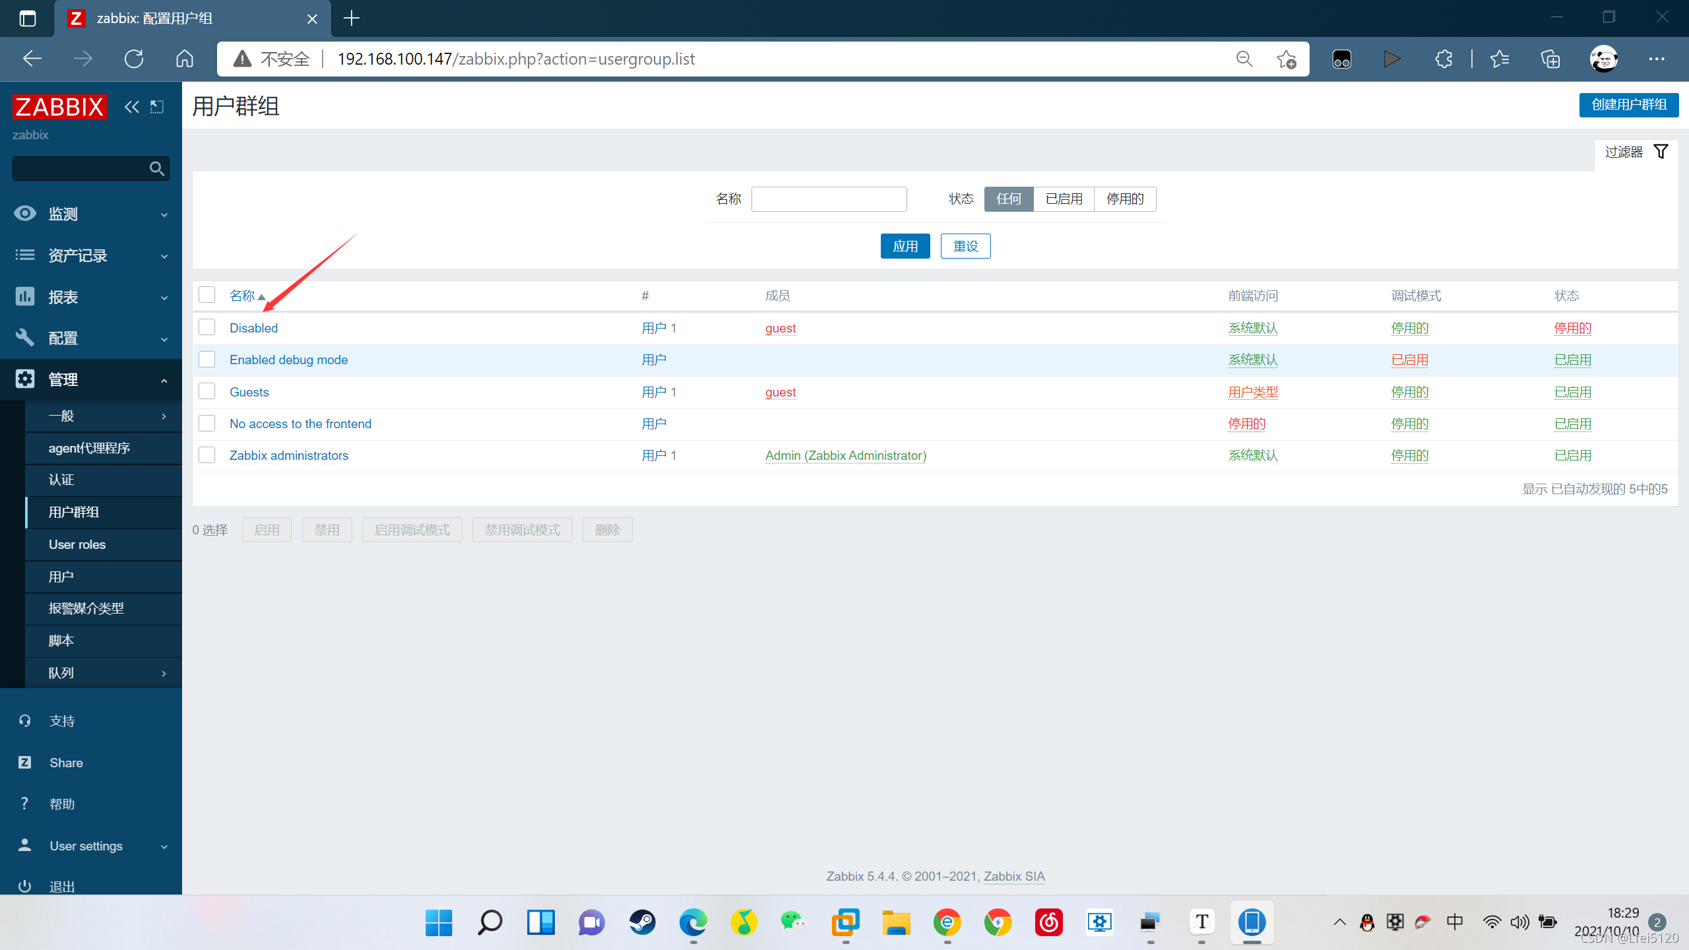Show hidden system tray icons chevron

pos(1339,922)
